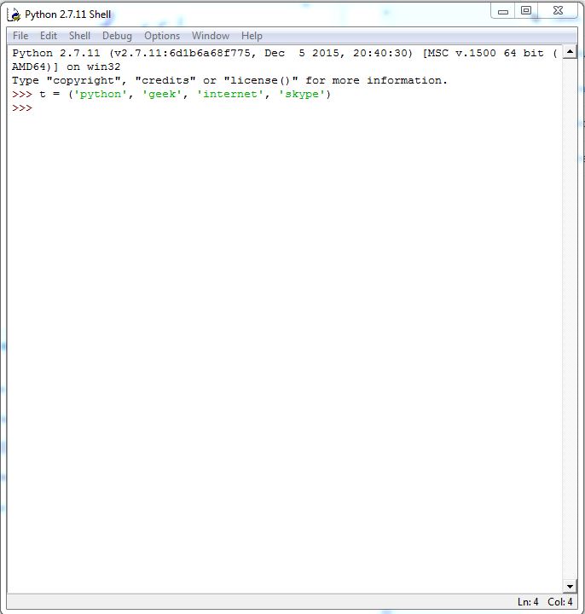This screenshot has height=614, width=585.
Task: Minimize the Python Shell window
Action: 503,11
